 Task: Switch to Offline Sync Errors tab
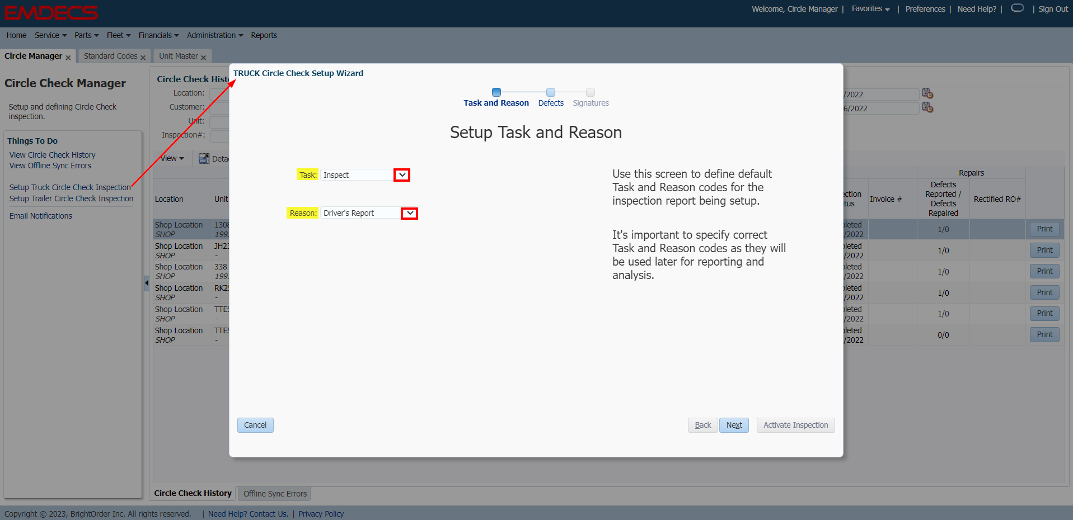coord(275,494)
